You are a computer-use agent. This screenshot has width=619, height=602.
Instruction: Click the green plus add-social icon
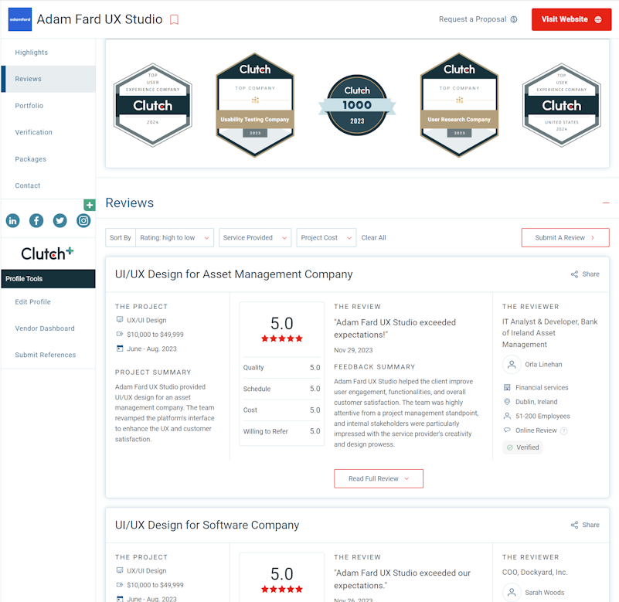point(90,205)
